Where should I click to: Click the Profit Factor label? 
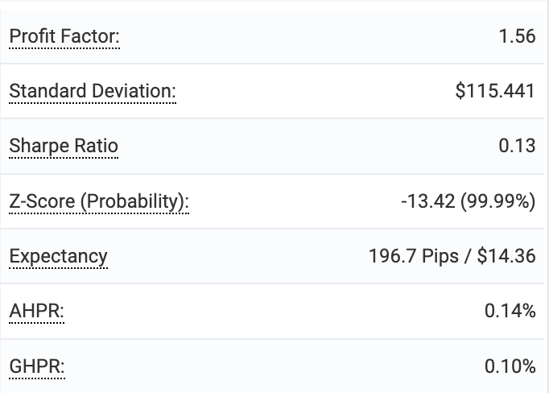coord(64,36)
